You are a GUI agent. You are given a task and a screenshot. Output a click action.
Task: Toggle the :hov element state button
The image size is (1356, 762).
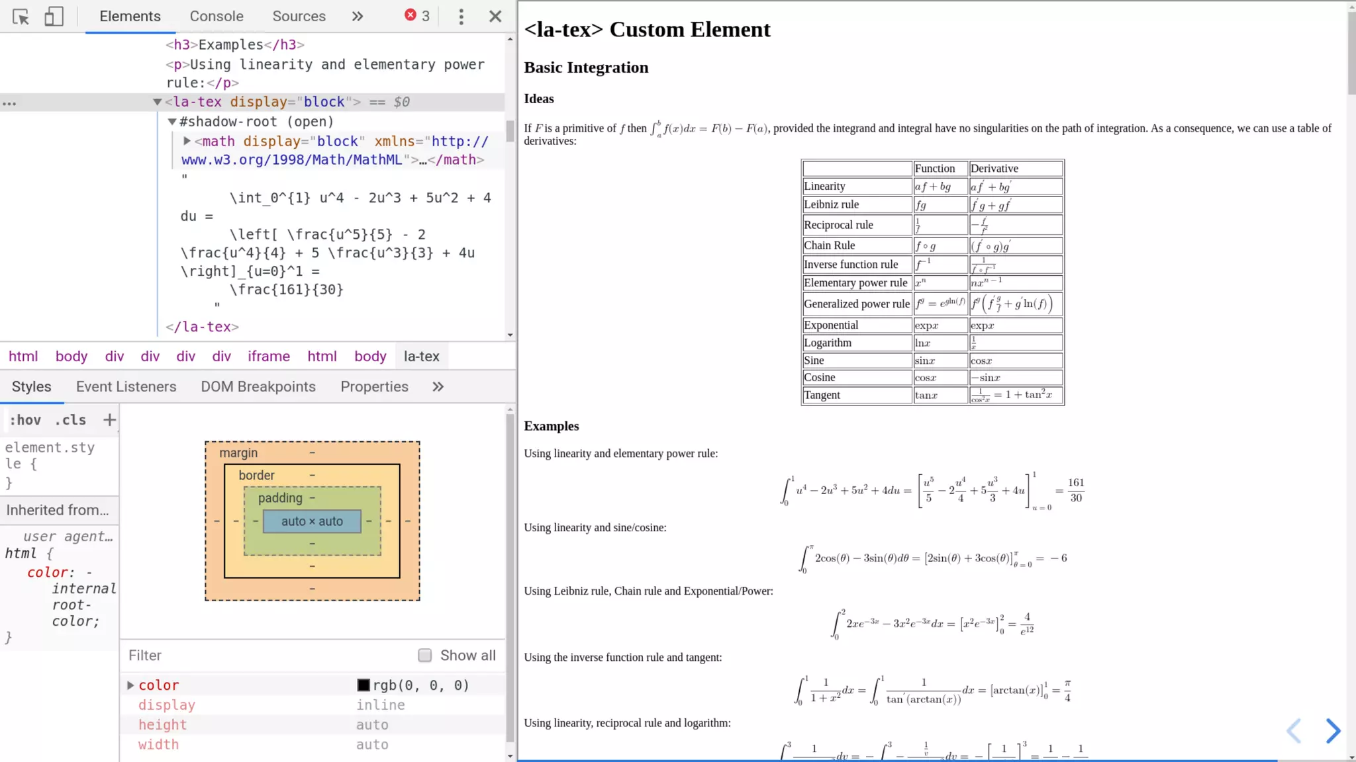25,420
